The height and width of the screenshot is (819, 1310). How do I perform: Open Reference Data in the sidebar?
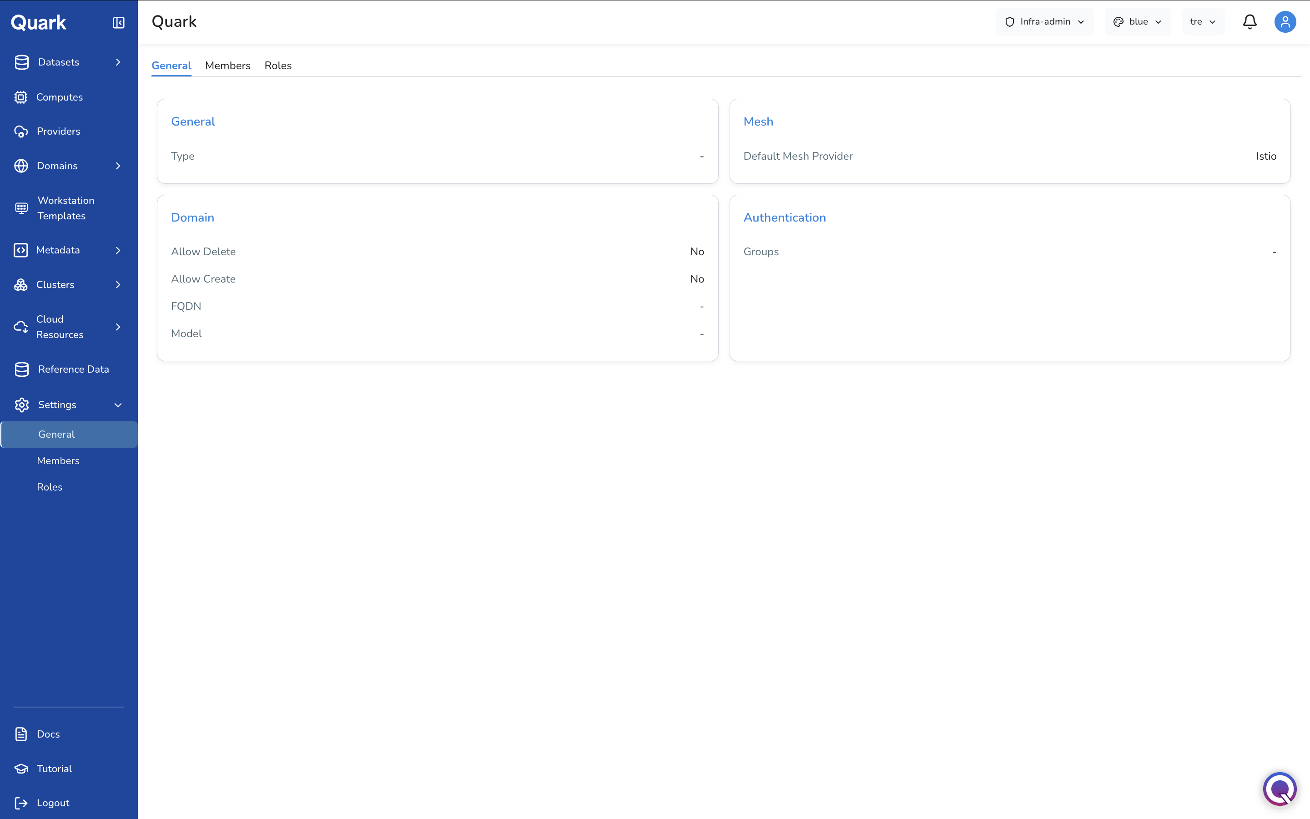pyautogui.click(x=74, y=369)
